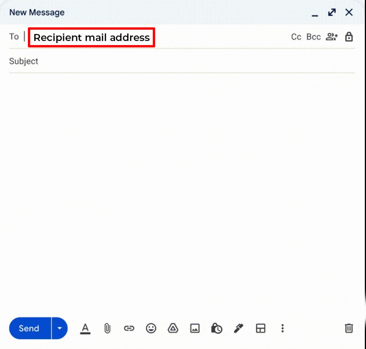Insert a signature using the pen icon
The width and height of the screenshot is (366, 349).
[238, 328]
